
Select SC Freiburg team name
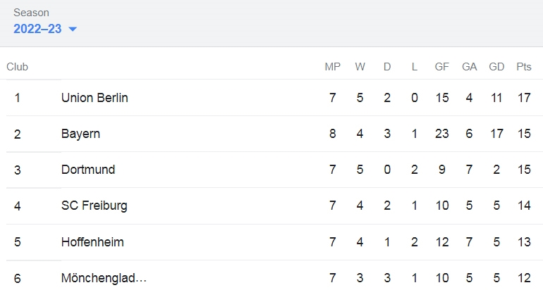coord(94,206)
